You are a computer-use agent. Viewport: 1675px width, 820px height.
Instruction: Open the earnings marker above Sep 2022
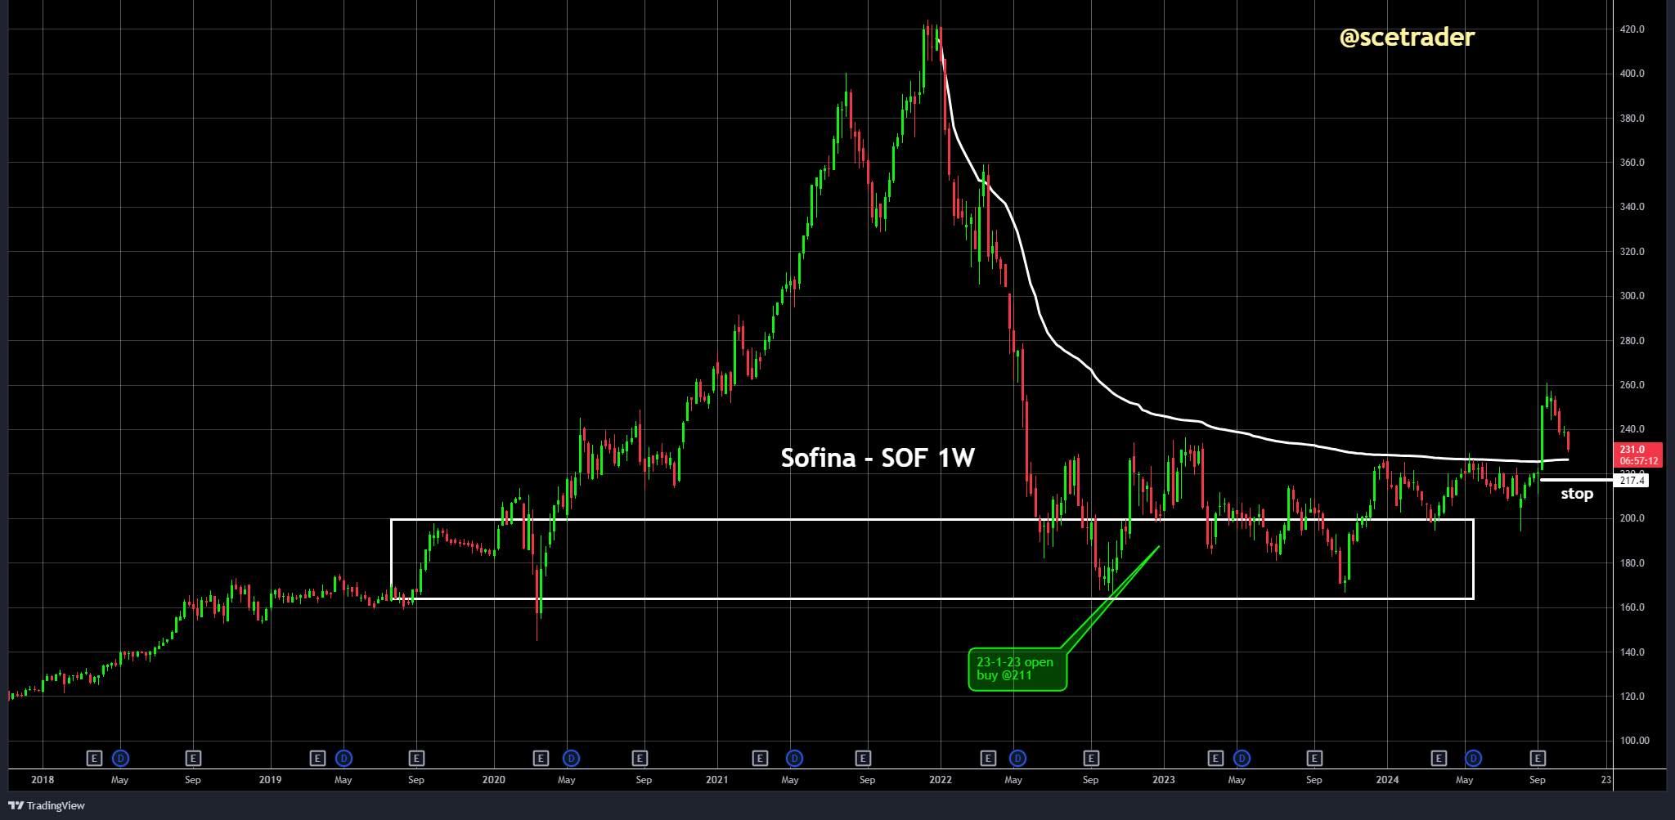tap(1090, 759)
